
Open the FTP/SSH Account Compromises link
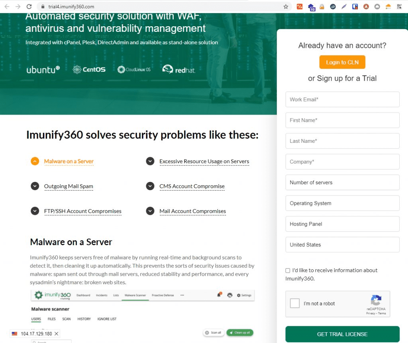(x=83, y=211)
